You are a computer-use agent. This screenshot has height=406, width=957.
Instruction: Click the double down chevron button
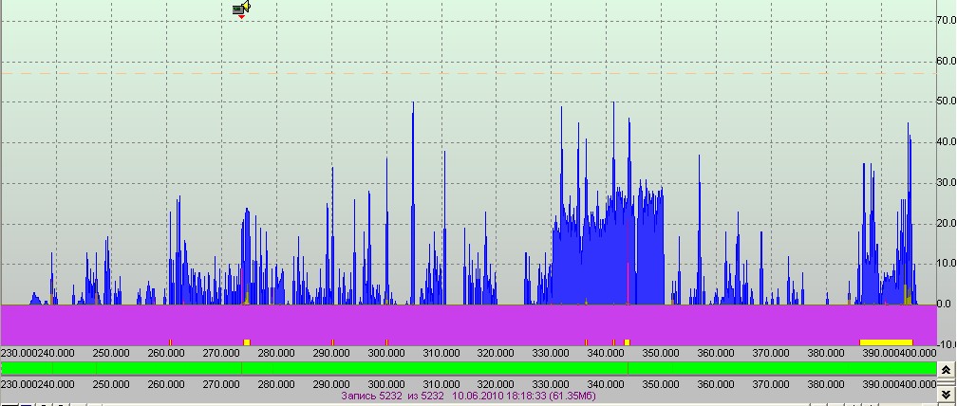click(x=946, y=395)
